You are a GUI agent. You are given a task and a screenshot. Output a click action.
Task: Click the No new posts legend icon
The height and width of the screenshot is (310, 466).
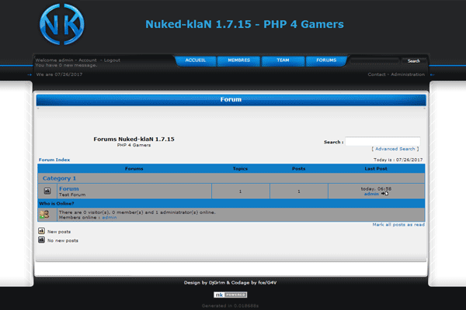click(x=42, y=240)
